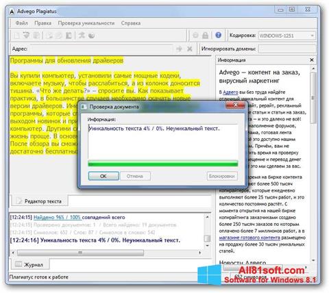Viewport: 329px width, 293px height.
Task: Open the Кодировка WINDOWS-1251 dropdown
Action: (287, 36)
